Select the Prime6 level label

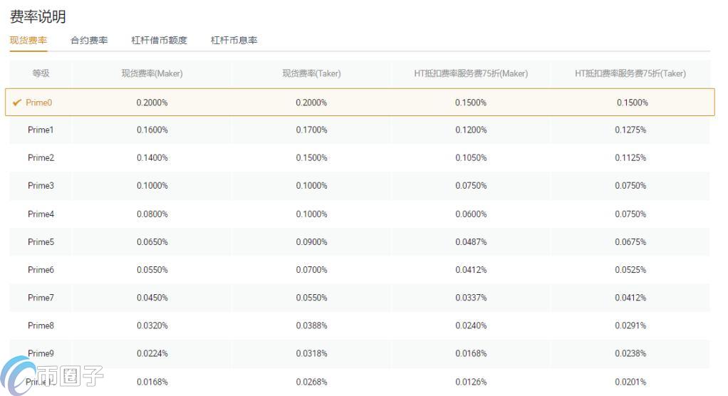point(41,270)
